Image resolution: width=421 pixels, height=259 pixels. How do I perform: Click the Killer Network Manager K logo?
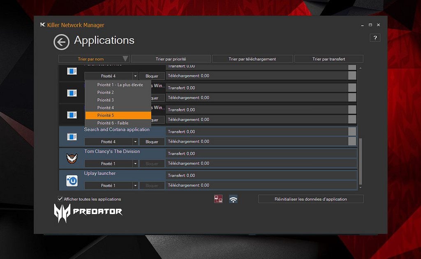(x=43, y=25)
